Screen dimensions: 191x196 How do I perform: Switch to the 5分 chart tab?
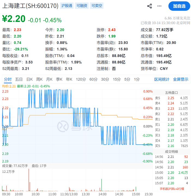(x=127, y=79)
